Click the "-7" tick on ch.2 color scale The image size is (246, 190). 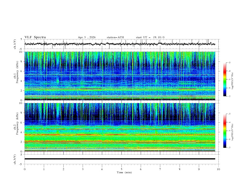point(229,148)
